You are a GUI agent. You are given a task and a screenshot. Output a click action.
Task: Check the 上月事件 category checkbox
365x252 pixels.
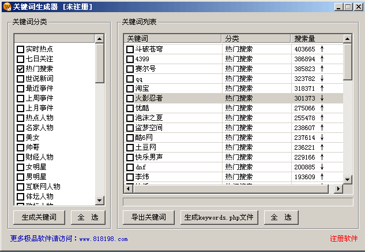pos(21,108)
